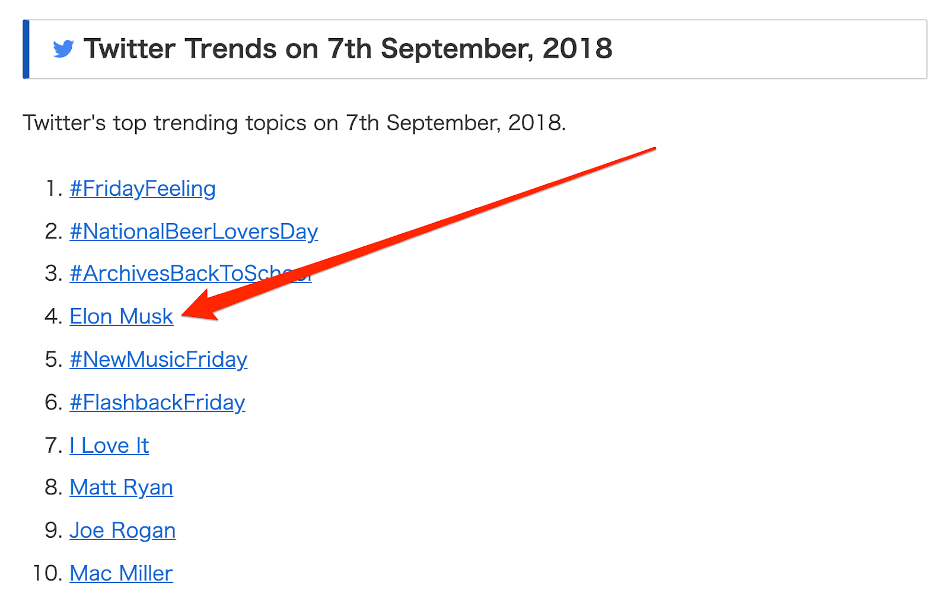Click the 'I Love It' trend link
Viewport: 949px width, 600px height.
(x=109, y=446)
